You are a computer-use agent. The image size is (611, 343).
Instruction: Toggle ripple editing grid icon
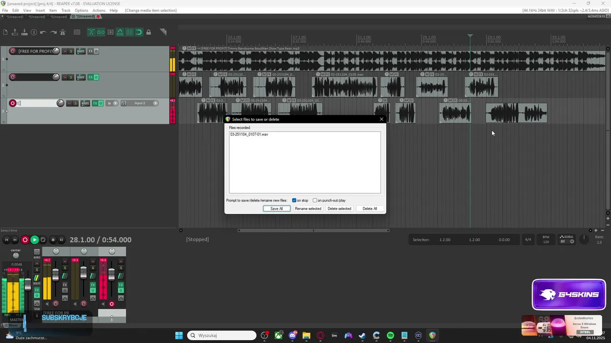click(x=110, y=32)
